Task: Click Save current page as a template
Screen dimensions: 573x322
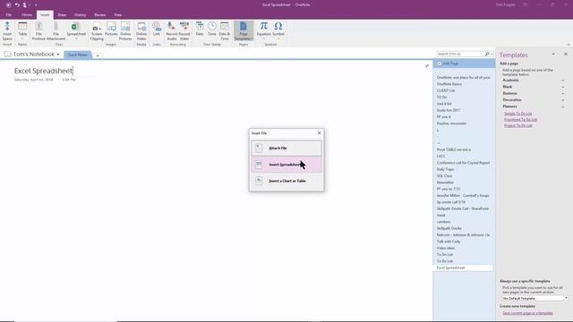Action: 527,313
